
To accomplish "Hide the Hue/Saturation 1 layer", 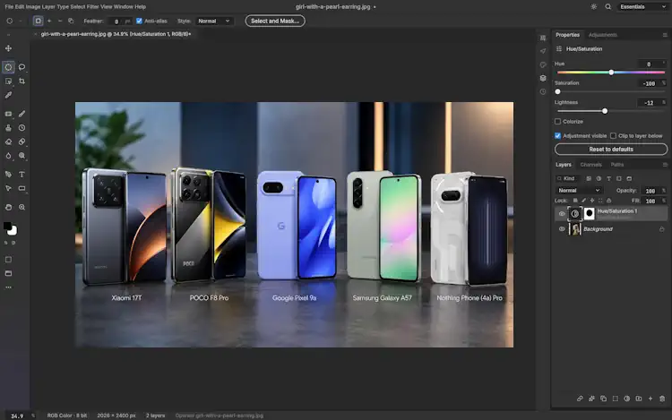I will [x=562, y=214].
